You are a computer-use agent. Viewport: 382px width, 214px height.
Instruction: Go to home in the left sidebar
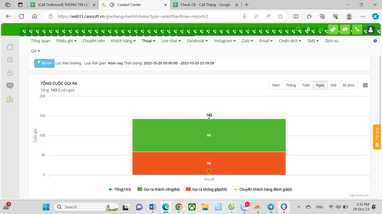10,47
